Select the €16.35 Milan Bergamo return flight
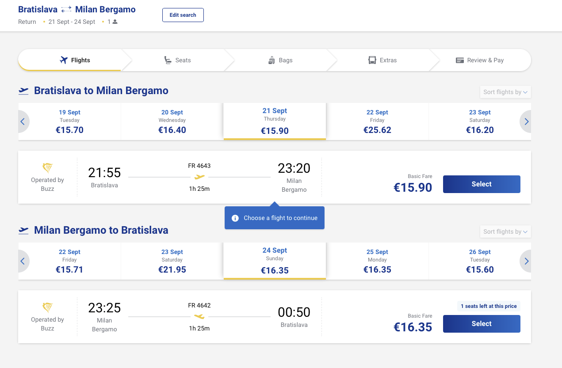This screenshot has width=562, height=368. click(x=481, y=324)
